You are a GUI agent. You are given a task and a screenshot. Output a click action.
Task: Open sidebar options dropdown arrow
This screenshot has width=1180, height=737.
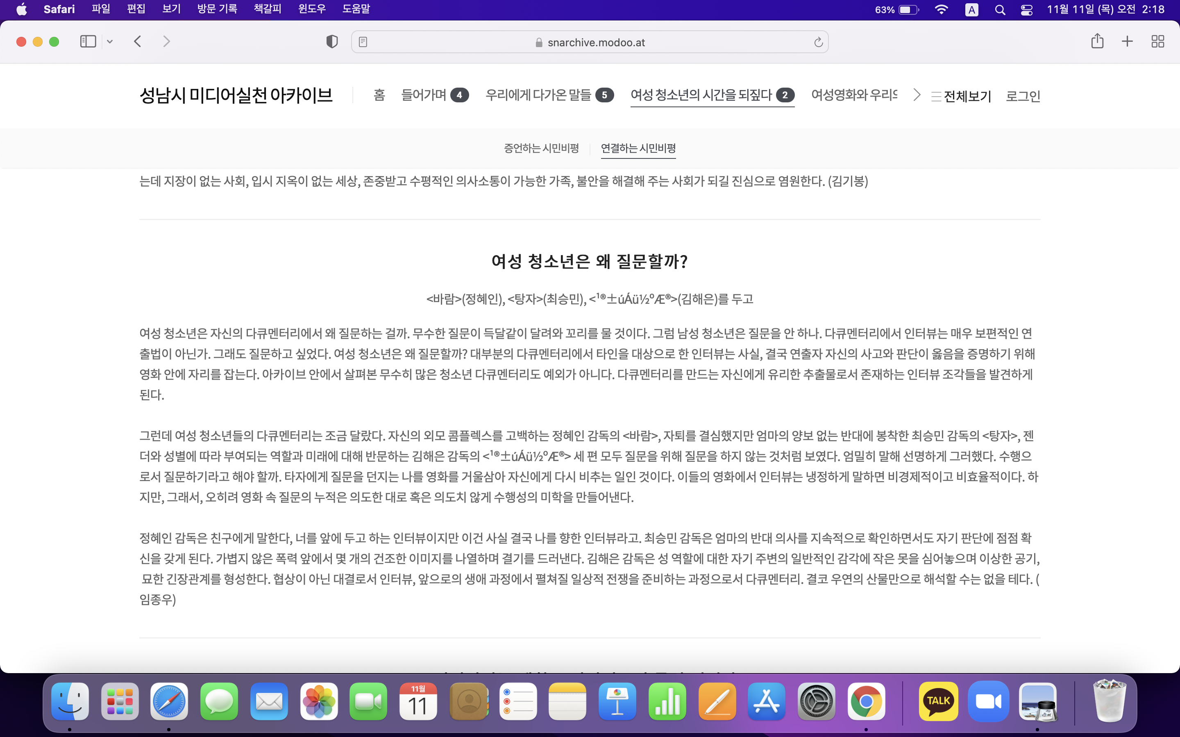pos(110,42)
